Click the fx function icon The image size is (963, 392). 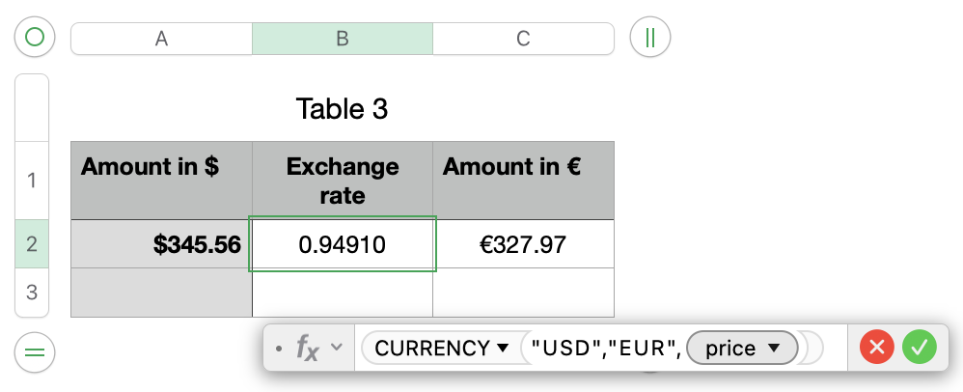[307, 349]
